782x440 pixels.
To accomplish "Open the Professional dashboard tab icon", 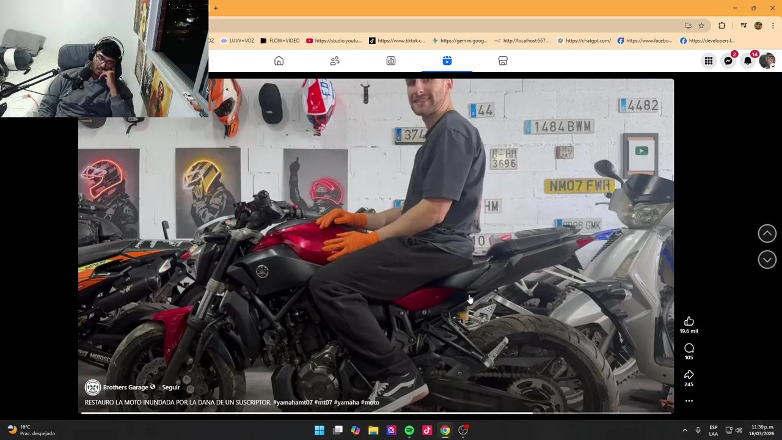I will (x=391, y=61).
